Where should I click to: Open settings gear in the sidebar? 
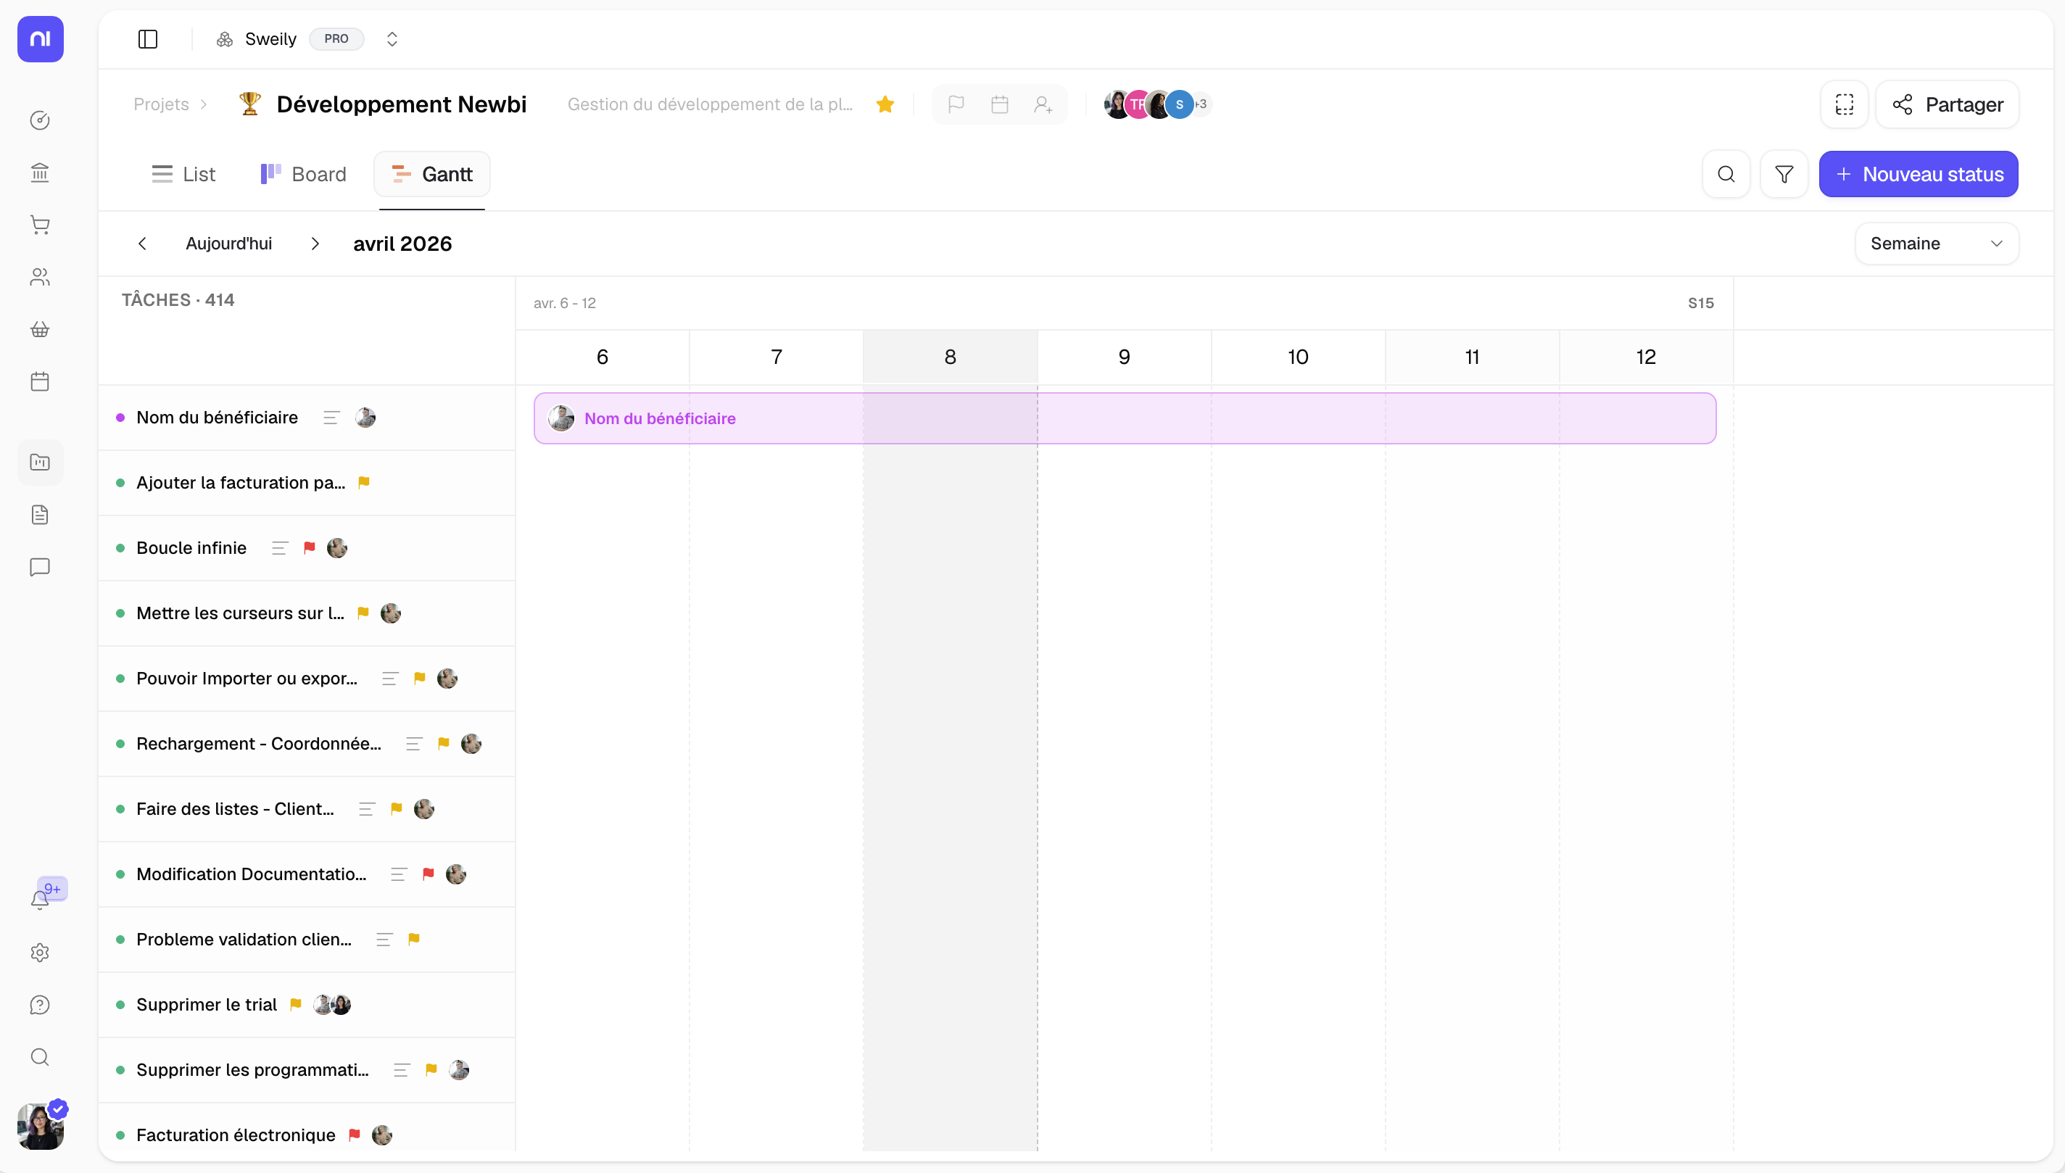click(x=39, y=953)
